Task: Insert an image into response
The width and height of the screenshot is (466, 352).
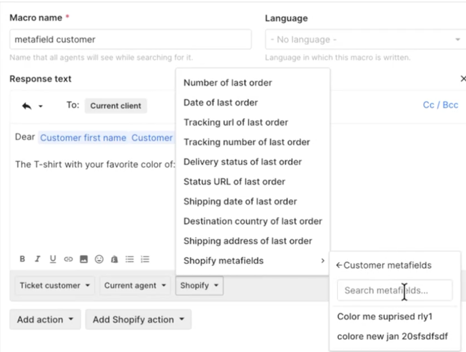Action: 84,259
